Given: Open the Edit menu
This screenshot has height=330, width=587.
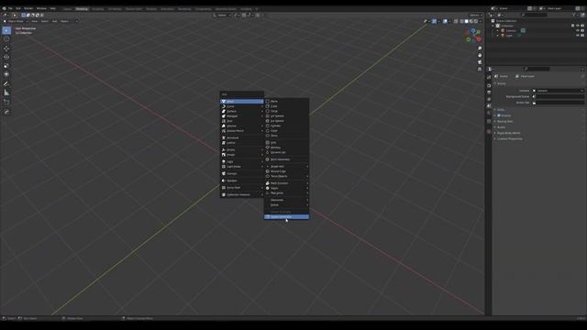Looking at the screenshot, I should pos(18,8).
